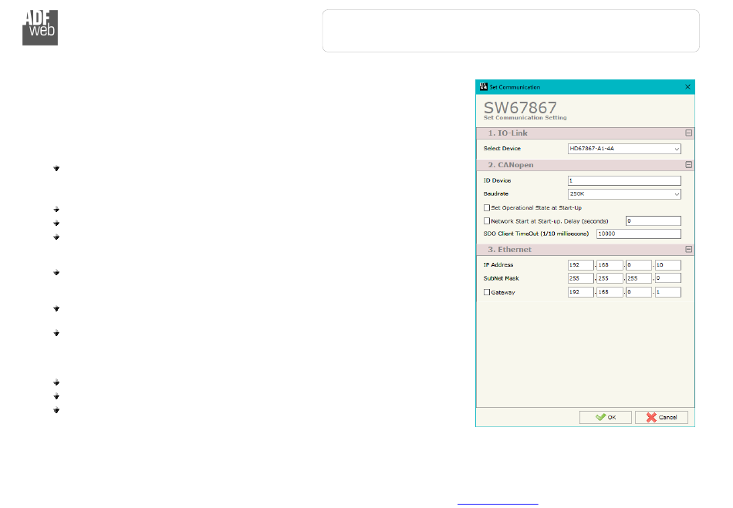Image resolution: width=733 pixels, height=508 pixels.
Task: Click the Baudrate label
Action: click(x=495, y=193)
